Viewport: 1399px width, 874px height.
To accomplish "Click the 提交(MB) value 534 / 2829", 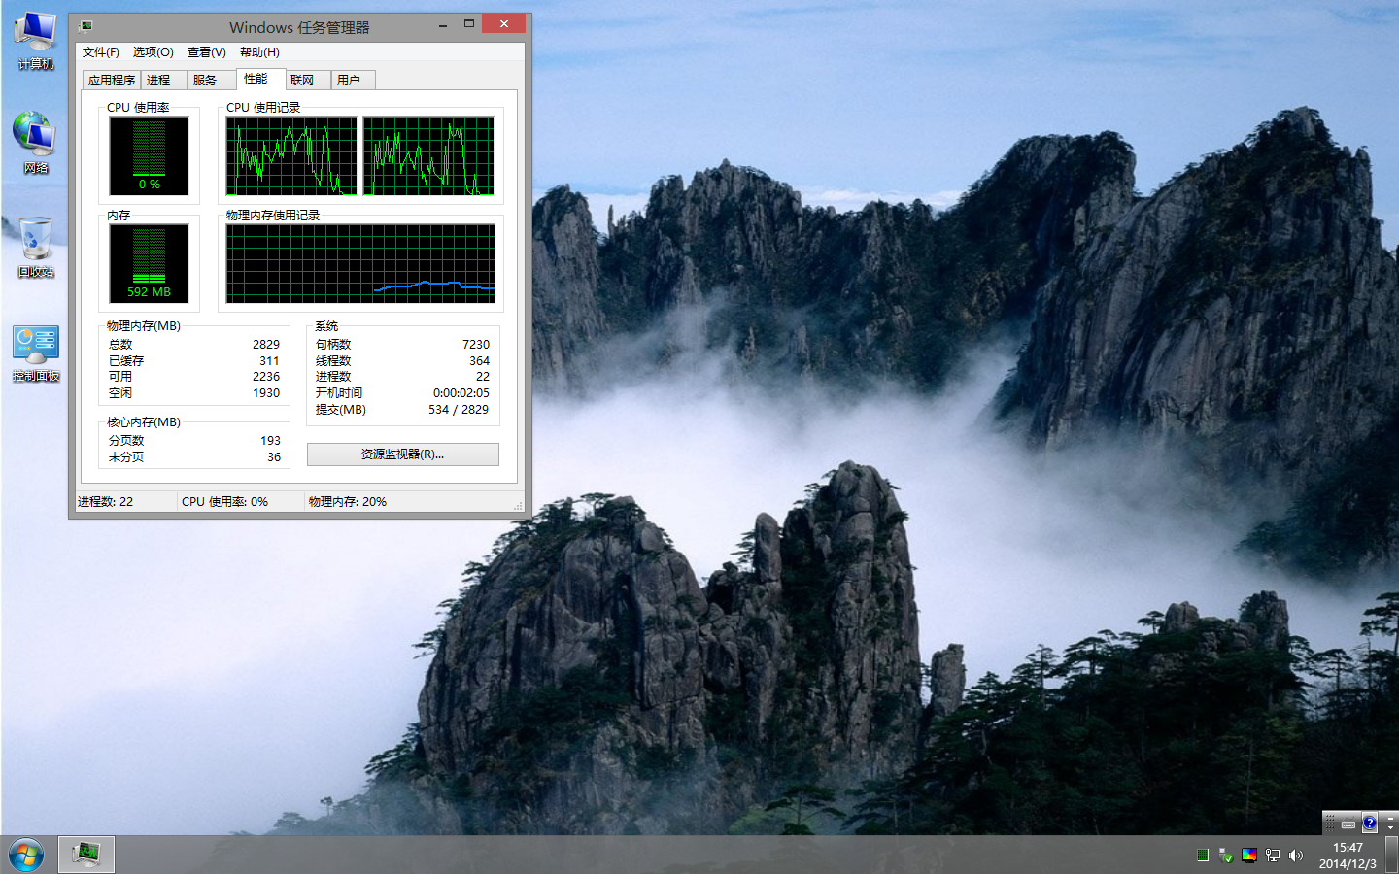I will 459,410.
